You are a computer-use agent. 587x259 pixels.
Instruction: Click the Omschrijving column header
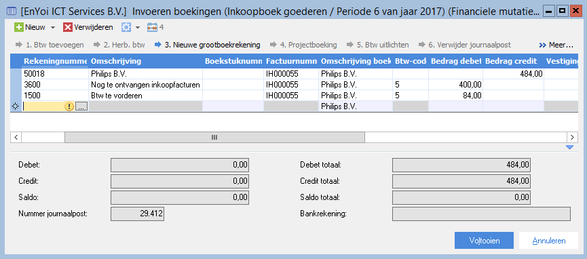[x=146, y=61]
